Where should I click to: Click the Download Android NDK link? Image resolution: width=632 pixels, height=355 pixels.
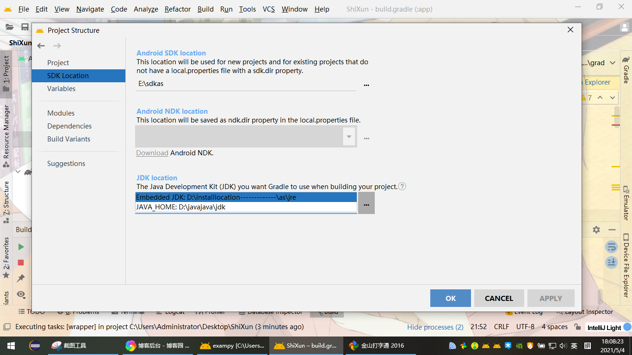click(152, 153)
